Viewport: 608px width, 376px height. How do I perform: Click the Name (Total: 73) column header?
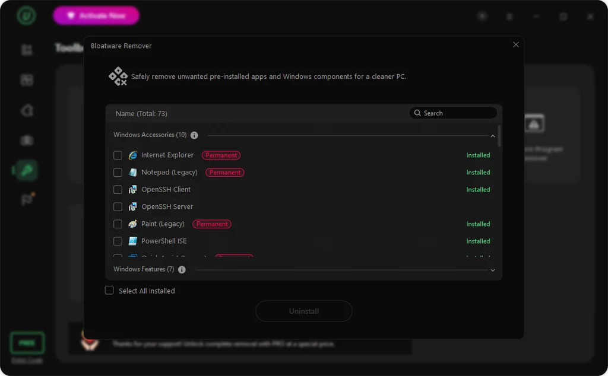point(141,113)
